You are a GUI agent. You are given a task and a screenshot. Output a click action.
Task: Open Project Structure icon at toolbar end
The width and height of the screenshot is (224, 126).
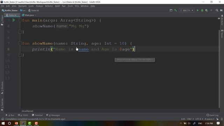click(x=222, y=10)
